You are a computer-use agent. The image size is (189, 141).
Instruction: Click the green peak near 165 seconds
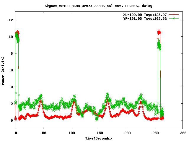[107, 94]
